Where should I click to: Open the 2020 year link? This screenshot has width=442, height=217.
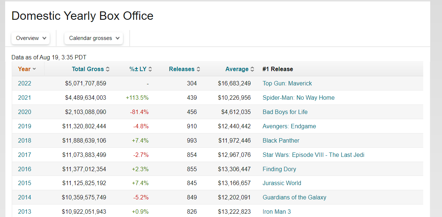pos(25,112)
